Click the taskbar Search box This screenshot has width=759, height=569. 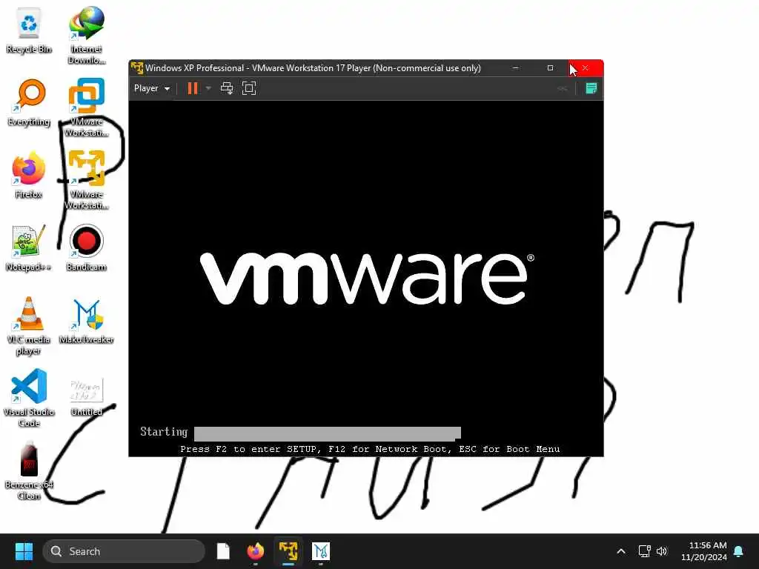(124, 551)
